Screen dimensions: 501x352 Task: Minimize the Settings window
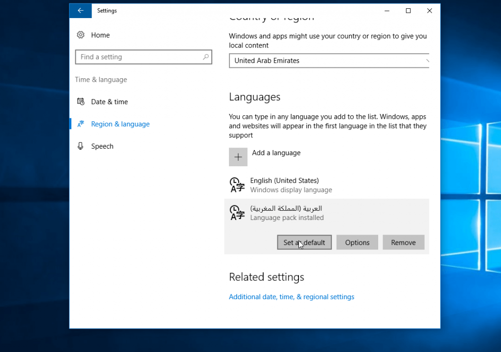pos(387,11)
